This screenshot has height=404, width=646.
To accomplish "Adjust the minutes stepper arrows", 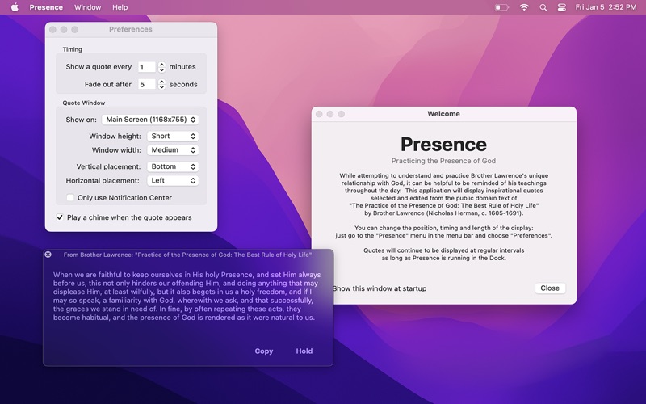I will pos(161,67).
